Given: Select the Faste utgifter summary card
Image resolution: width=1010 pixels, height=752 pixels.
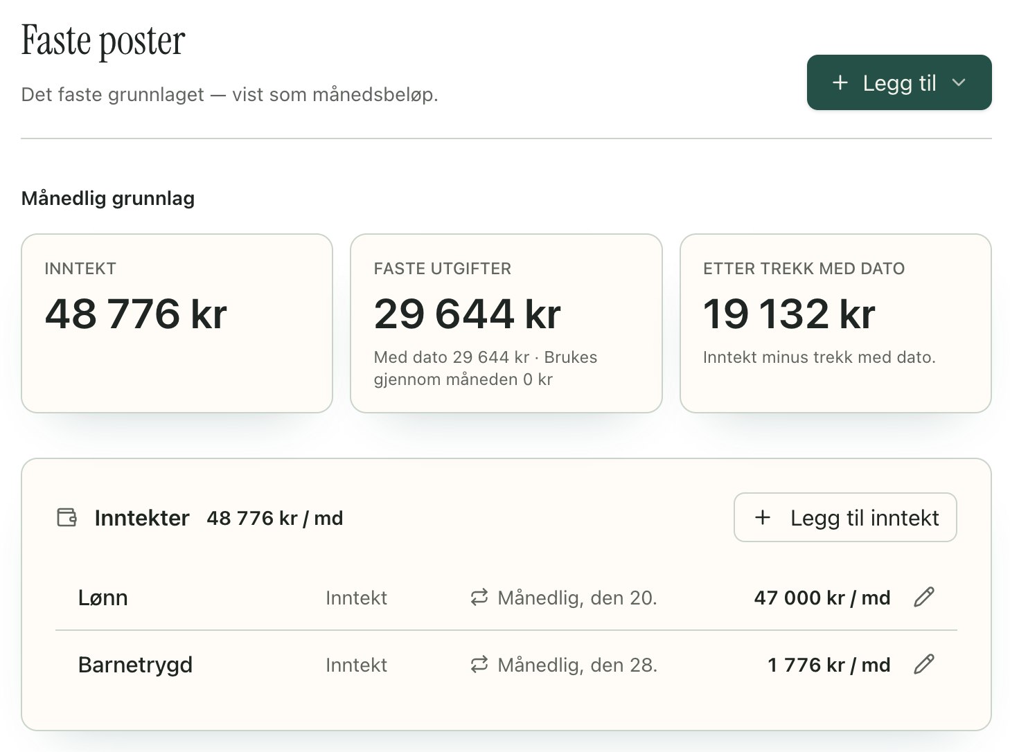Looking at the screenshot, I should [x=506, y=323].
